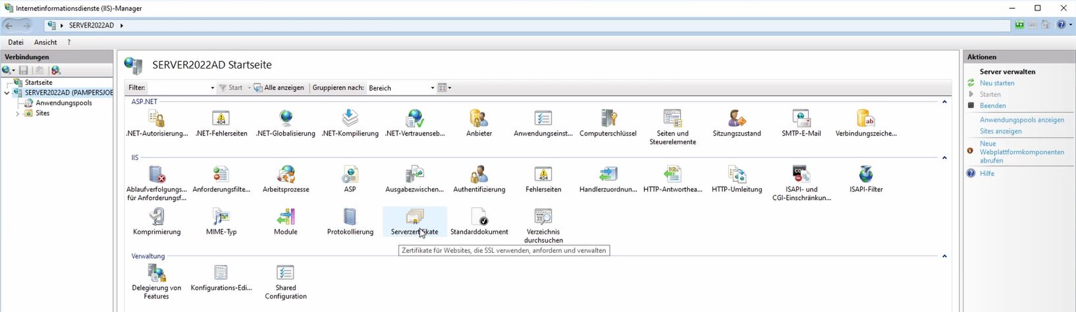The width and height of the screenshot is (1076, 312).
Task: Collapse the IIS group
Action: 944,158
